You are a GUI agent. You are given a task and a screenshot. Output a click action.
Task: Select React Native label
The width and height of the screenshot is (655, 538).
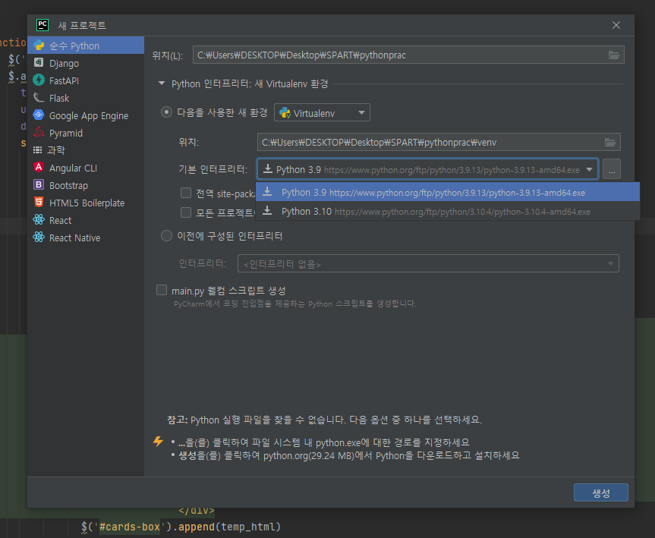click(x=75, y=238)
